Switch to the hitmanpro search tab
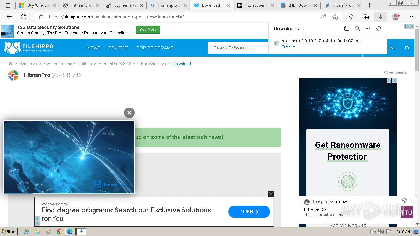This screenshot has height=236, width=420. click(x=168, y=5)
